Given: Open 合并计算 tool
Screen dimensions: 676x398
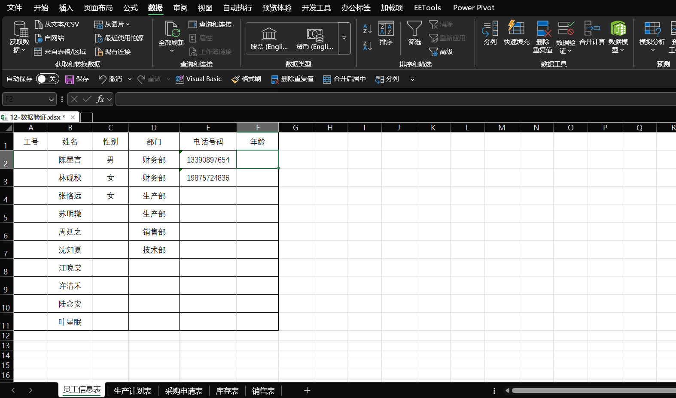Looking at the screenshot, I should 592,33.
